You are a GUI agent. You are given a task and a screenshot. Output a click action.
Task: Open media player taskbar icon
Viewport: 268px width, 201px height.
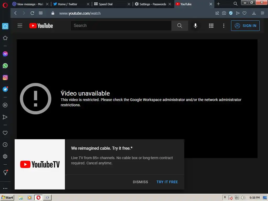(29, 198)
